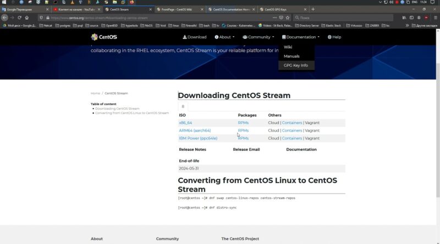Close the Google Переводчик tab

(47, 9)
